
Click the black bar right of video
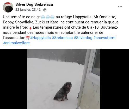(115, 79)
